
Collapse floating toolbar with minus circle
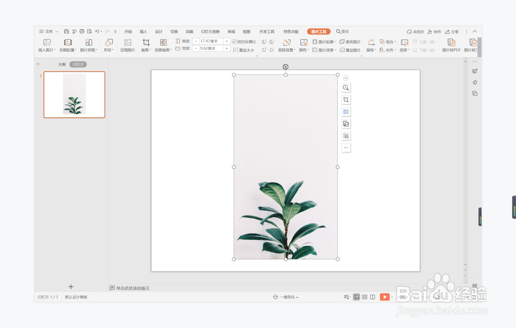click(346, 78)
